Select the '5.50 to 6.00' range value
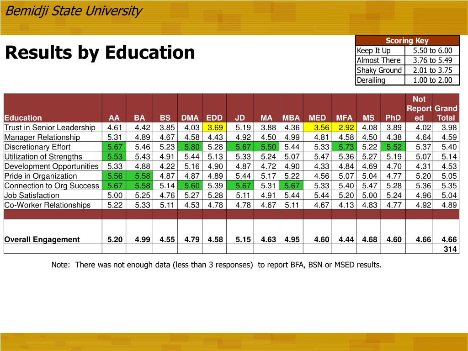This screenshot has height=351, width=468. tap(432, 50)
